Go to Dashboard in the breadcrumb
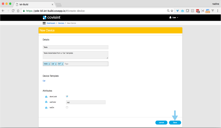Viewport: 221px width, 128px height. 51,23
